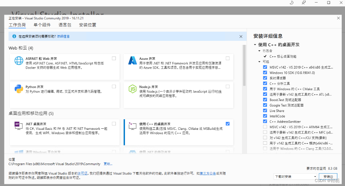Image resolution: width=345 pixels, height=186 pixels.
Task: Uncheck the IntelliCode component
Action: 265,116
